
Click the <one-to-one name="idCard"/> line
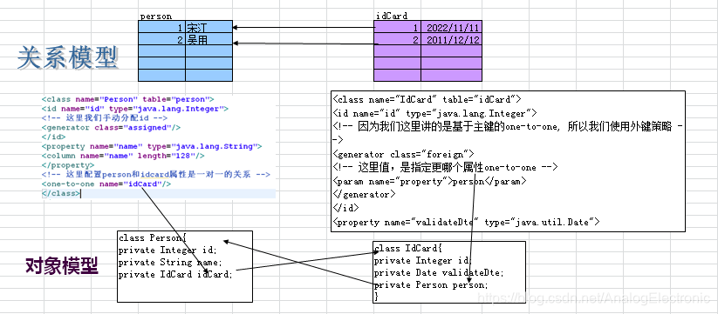click(x=106, y=184)
